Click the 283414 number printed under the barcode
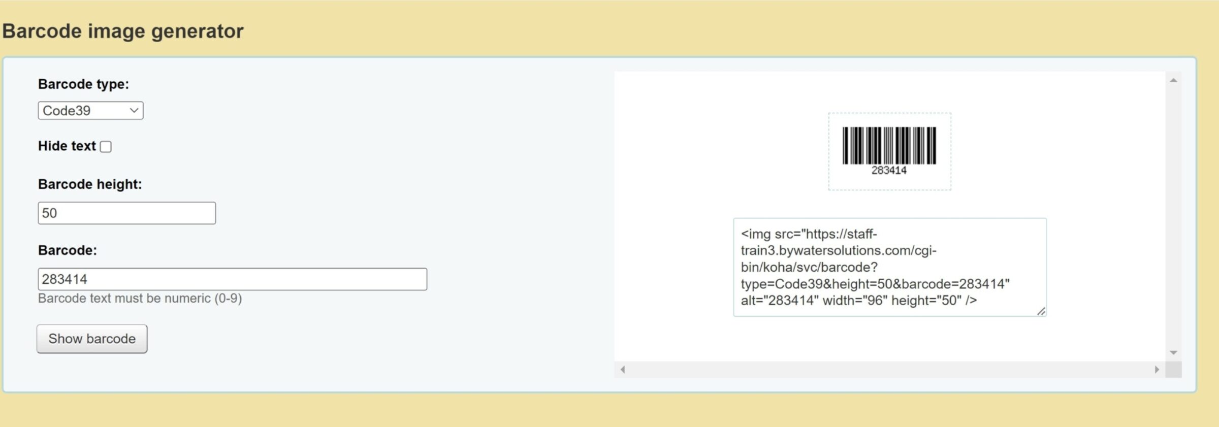 pos(889,171)
